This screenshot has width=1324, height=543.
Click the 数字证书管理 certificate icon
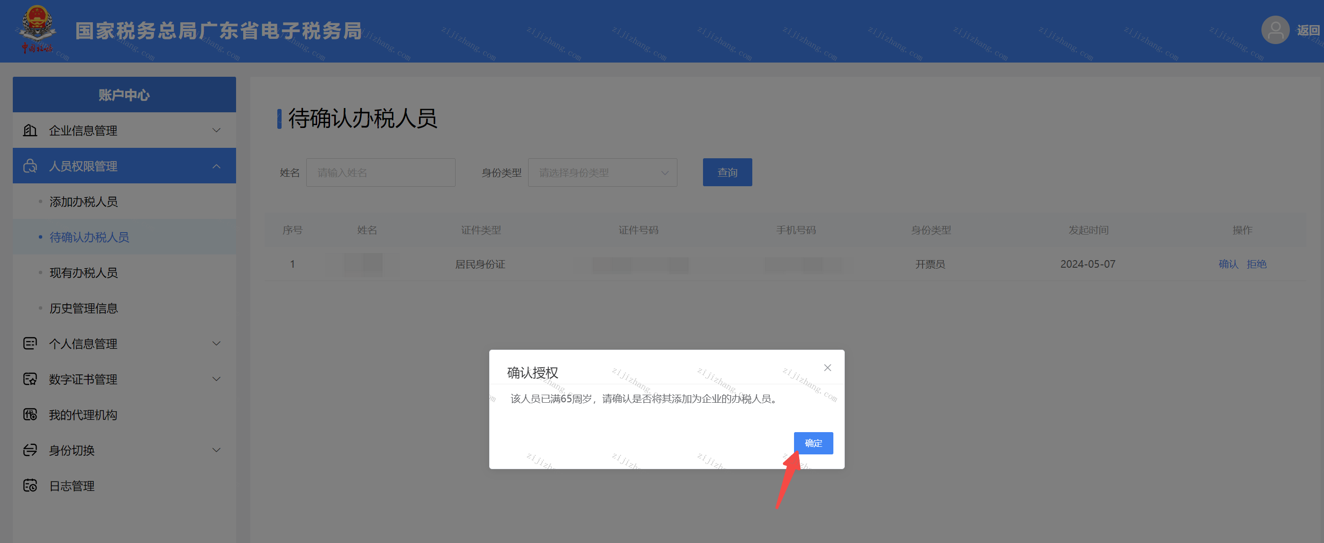click(x=30, y=379)
